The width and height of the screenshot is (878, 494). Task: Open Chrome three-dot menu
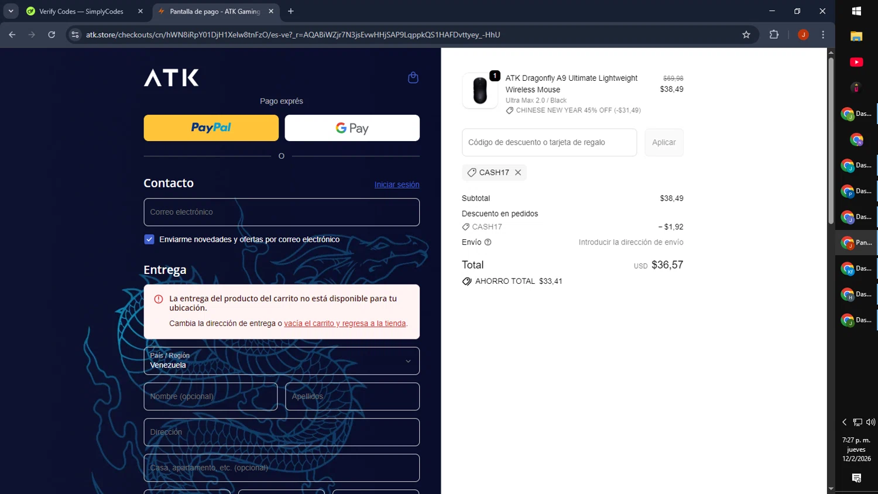click(x=823, y=35)
